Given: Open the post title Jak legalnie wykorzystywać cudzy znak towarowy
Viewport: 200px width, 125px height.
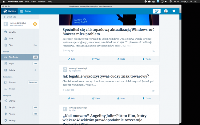Looking at the screenshot, I should (106, 76).
